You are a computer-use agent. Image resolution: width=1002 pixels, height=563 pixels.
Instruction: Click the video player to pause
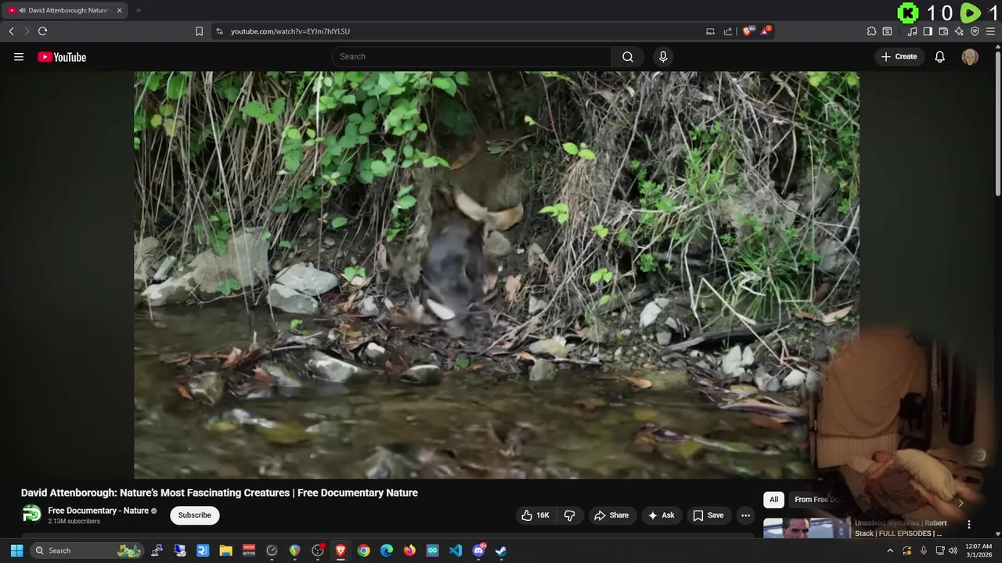coord(496,274)
